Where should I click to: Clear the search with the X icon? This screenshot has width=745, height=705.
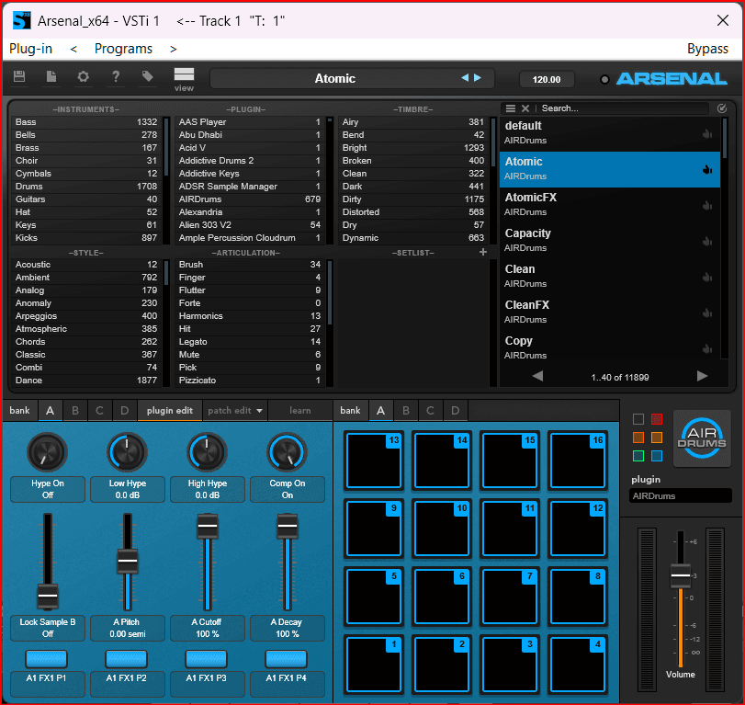(x=525, y=108)
